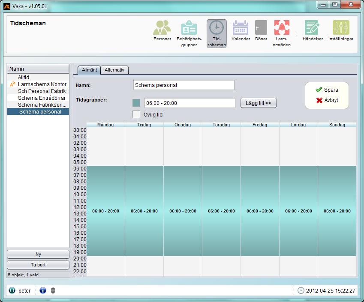This screenshot has width=364, height=302.
Task: Click the Lördag 06:00 - 20:00 block
Action: point(298,211)
